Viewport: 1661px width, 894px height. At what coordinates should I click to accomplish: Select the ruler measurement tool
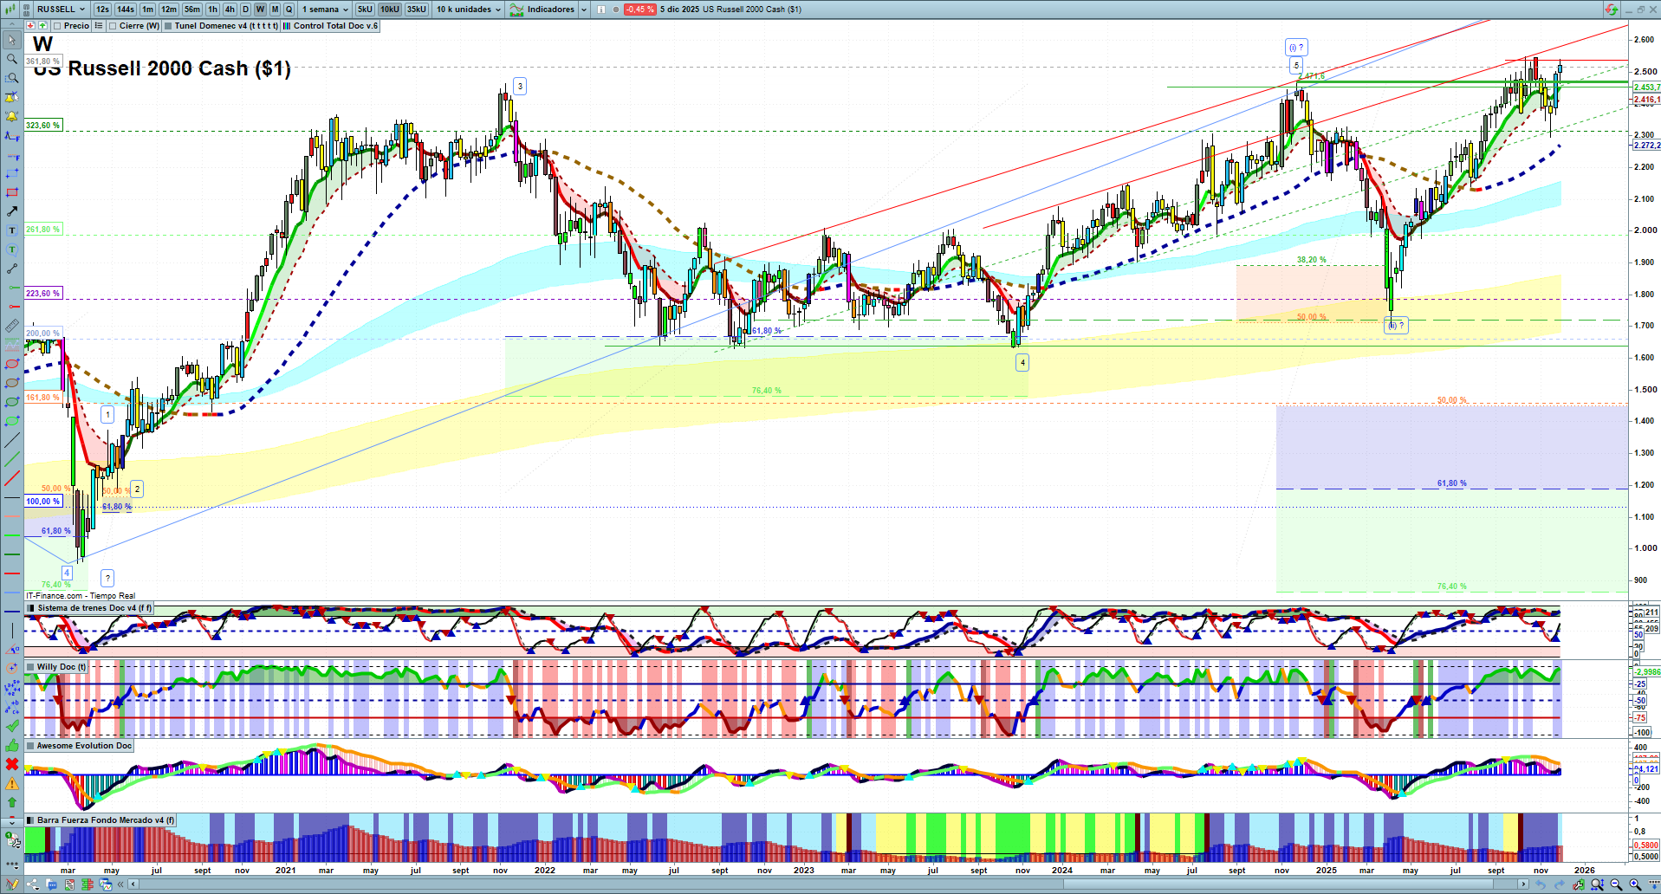12,326
